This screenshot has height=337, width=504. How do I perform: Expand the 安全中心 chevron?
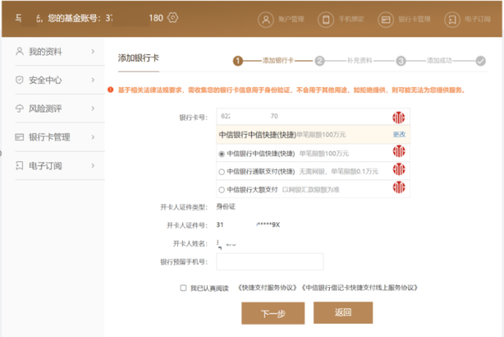click(x=93, y=80)
